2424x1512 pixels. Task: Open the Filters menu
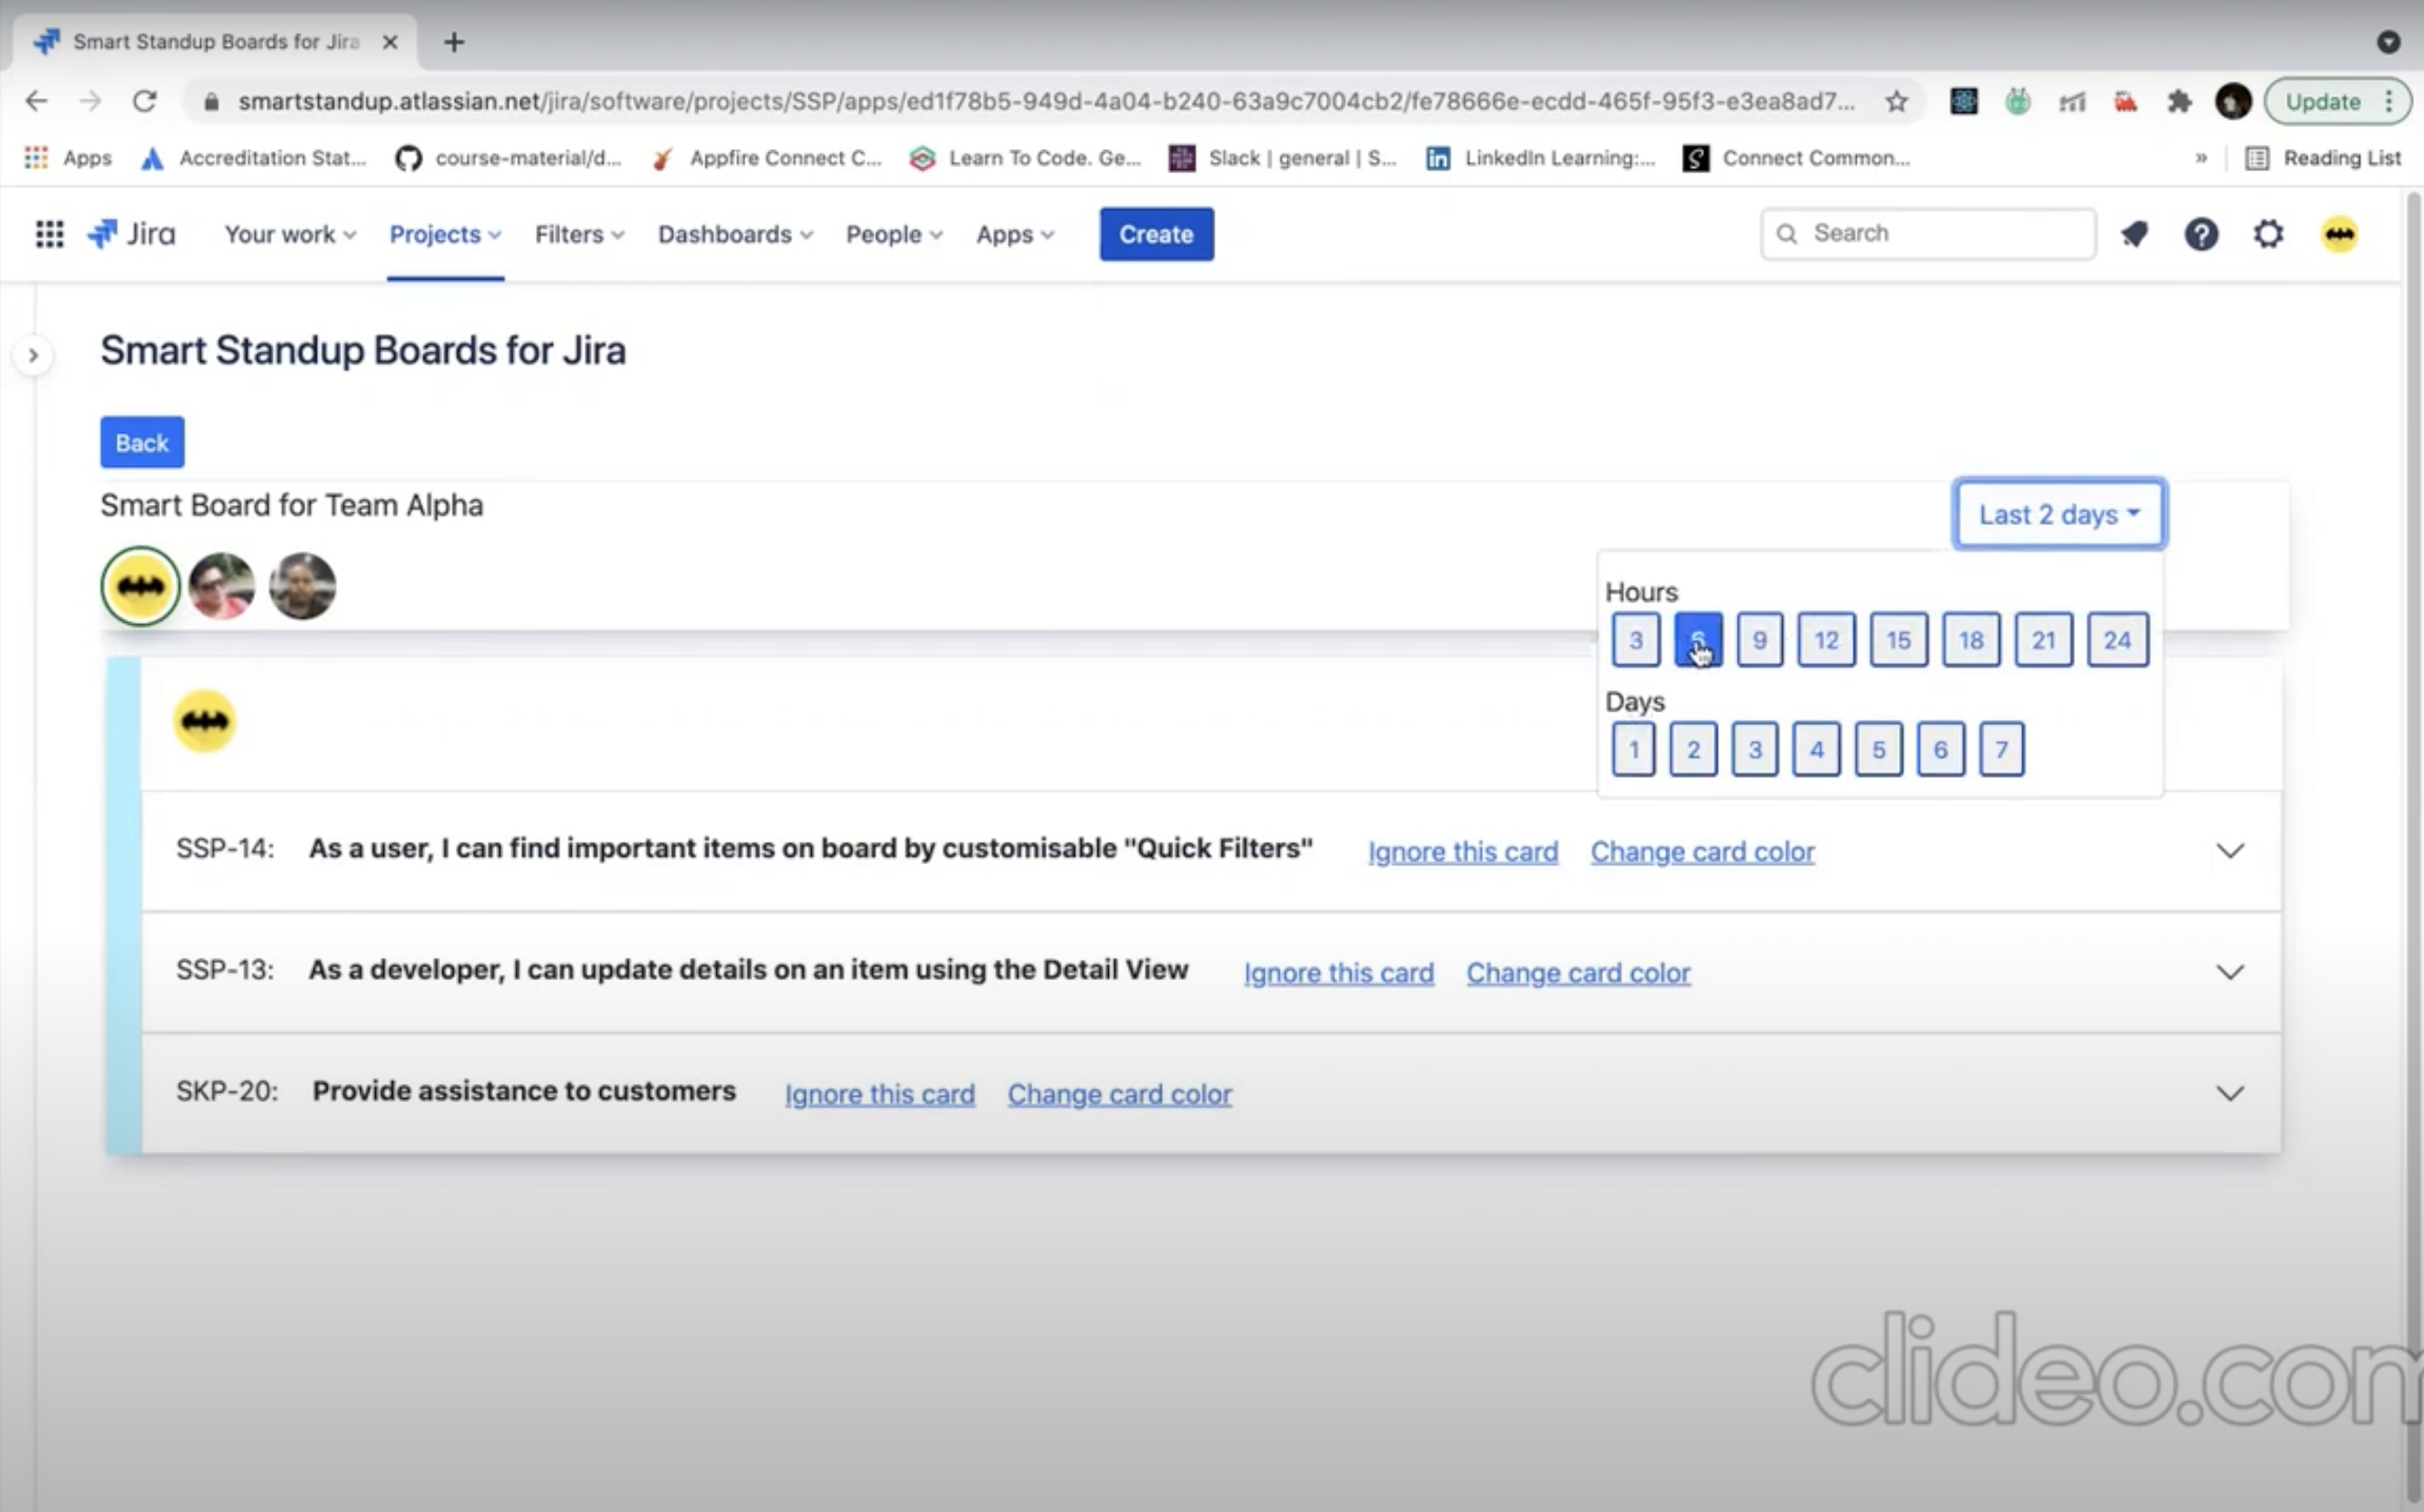pyautogui.click(x=579, y=234)
